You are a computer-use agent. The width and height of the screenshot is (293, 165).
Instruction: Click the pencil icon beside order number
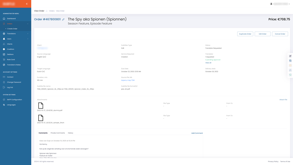63,20
